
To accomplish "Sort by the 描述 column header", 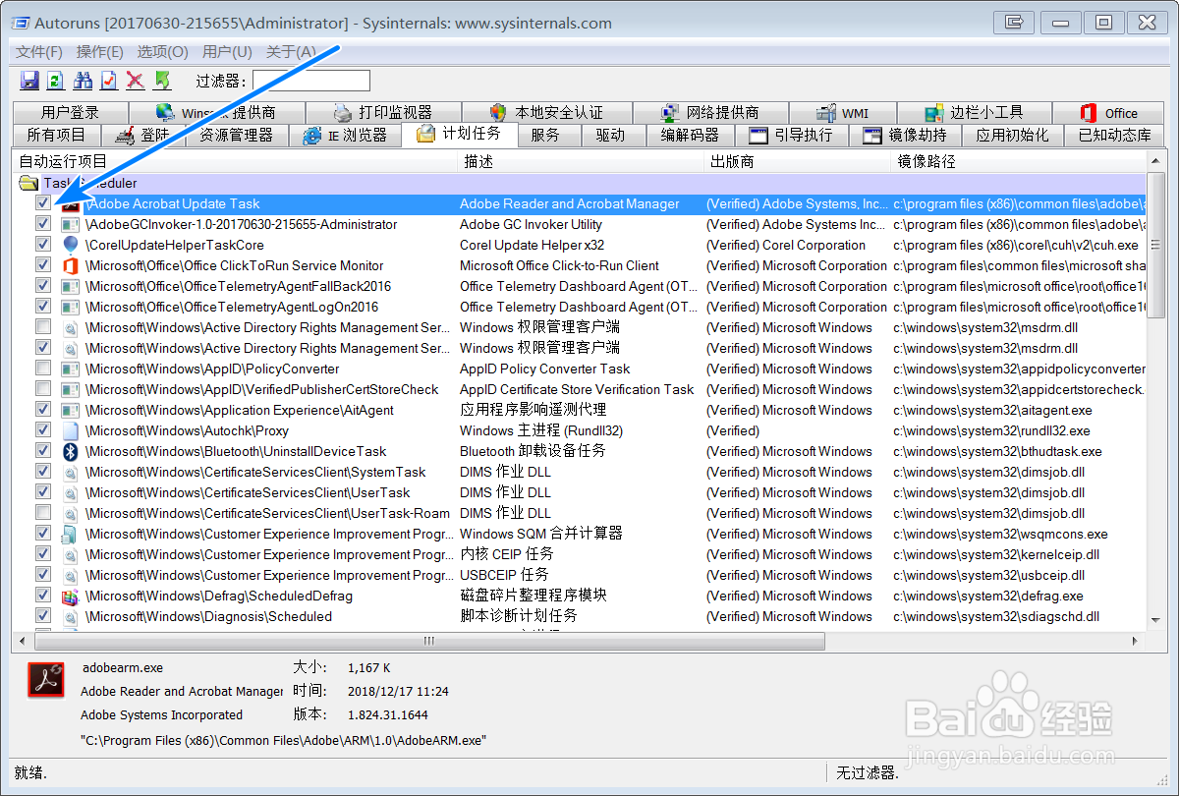I will pyautogui.click(x=582, y=161).
